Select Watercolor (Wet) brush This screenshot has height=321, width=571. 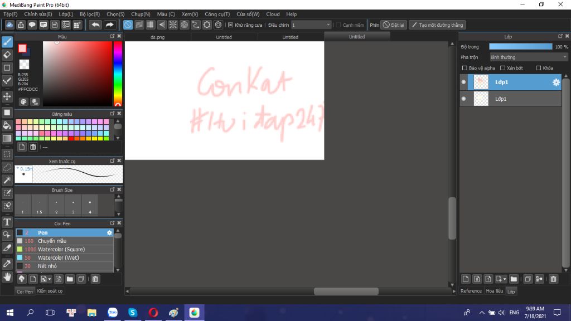click(x=65, y=257)
